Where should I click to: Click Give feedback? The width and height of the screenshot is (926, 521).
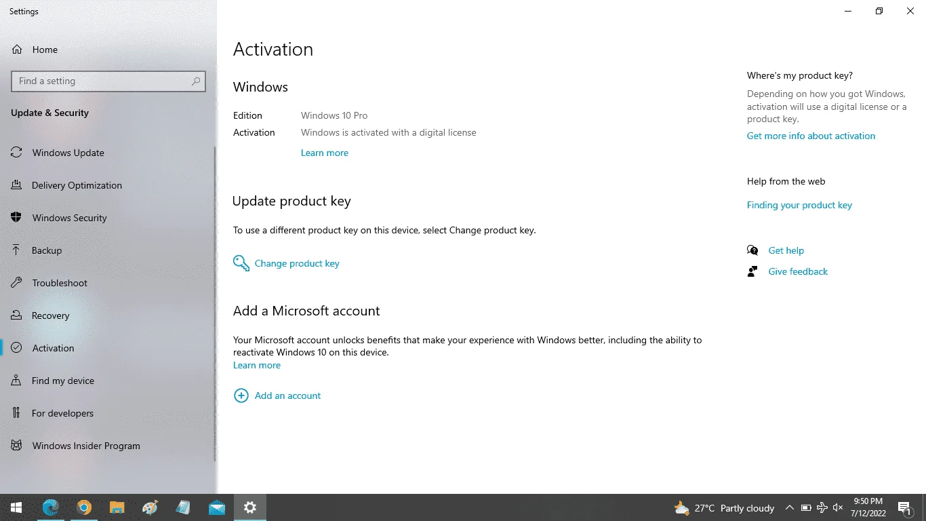coord(798,271)
